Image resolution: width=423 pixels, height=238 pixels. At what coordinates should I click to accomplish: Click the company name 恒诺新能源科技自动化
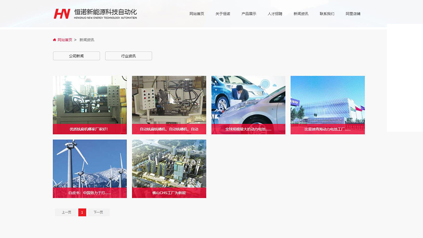(105, 12)
